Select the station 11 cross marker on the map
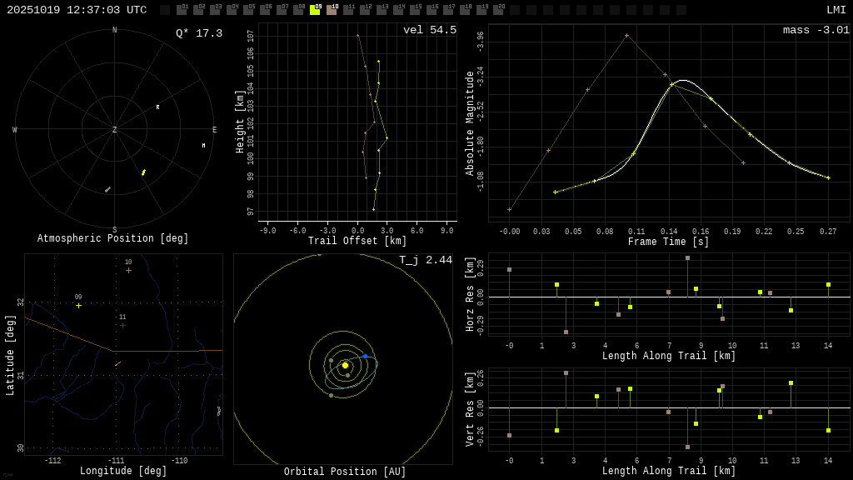 tap(122, 325)
